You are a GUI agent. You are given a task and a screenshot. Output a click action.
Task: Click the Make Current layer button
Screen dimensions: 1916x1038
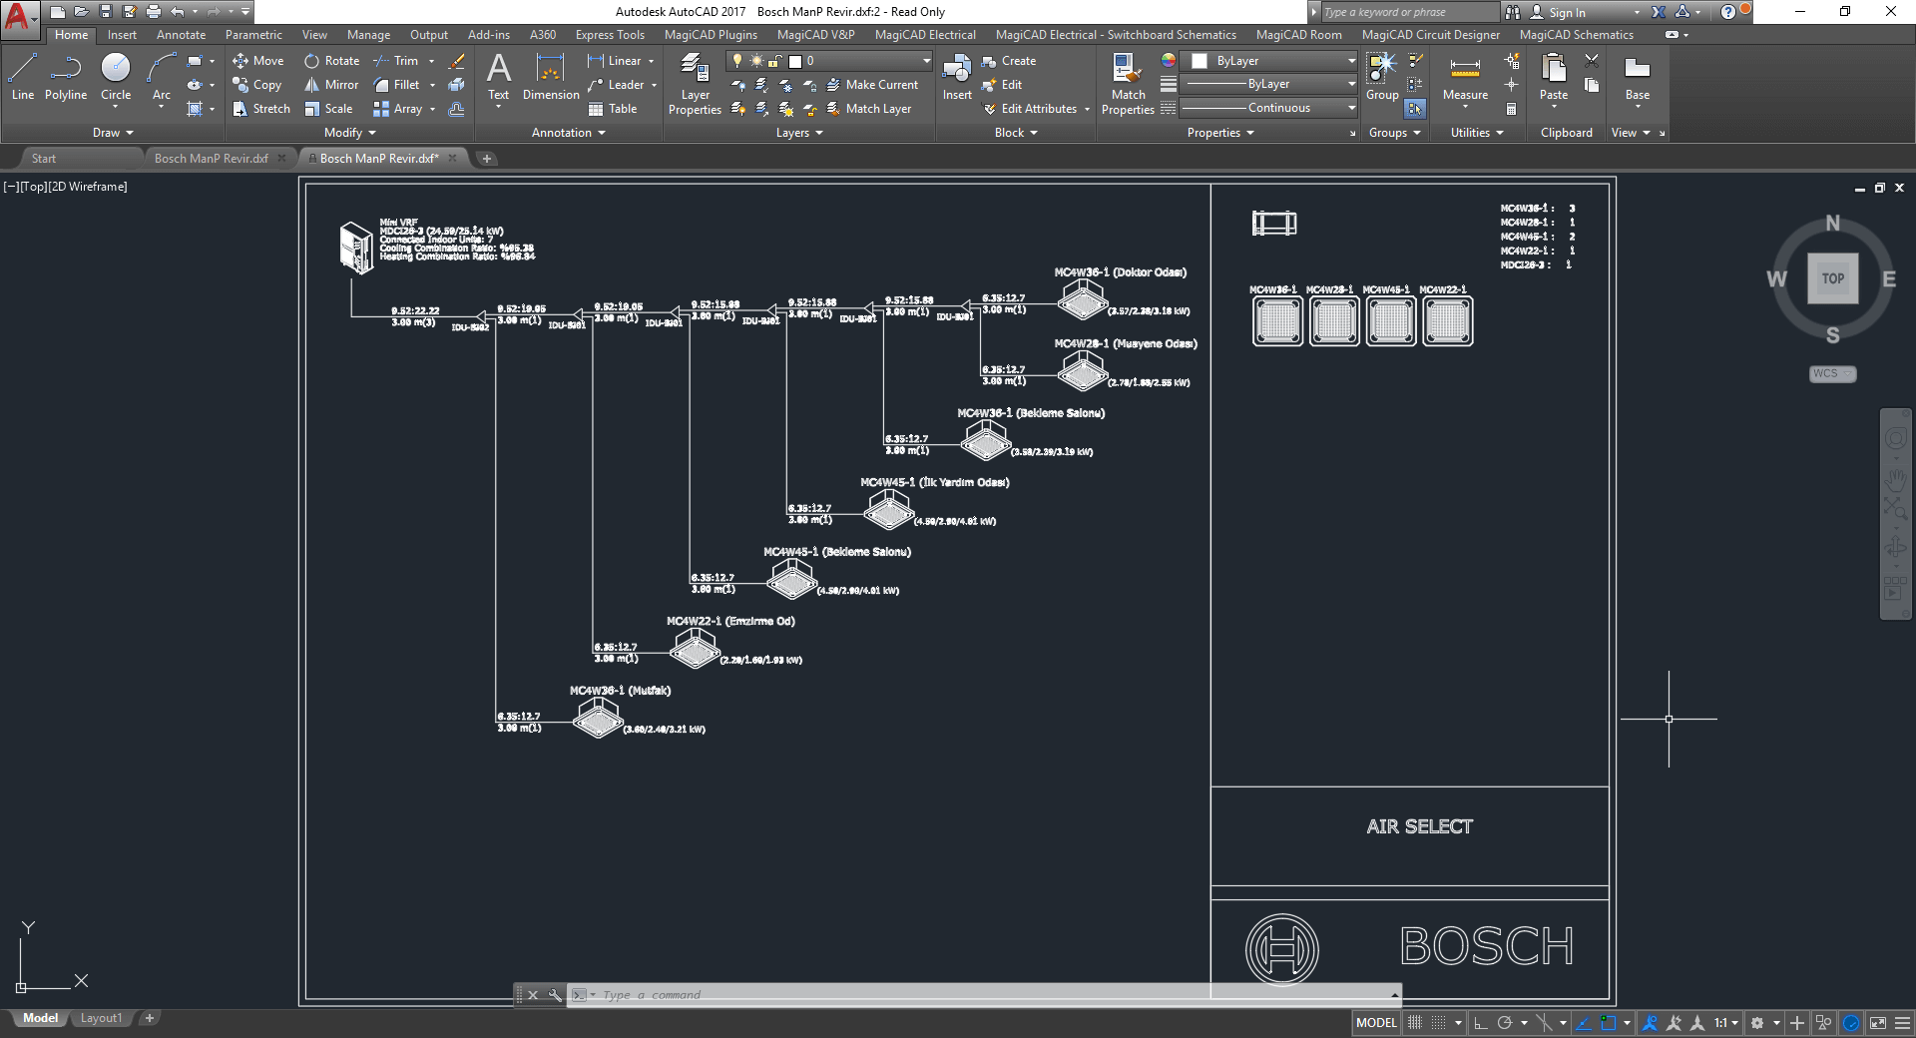872,85
